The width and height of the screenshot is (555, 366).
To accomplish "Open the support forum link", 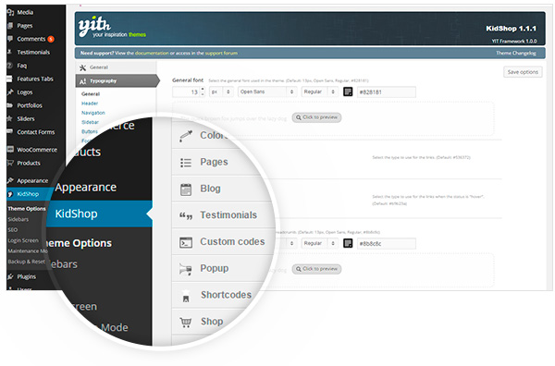I will pos(221,53).
